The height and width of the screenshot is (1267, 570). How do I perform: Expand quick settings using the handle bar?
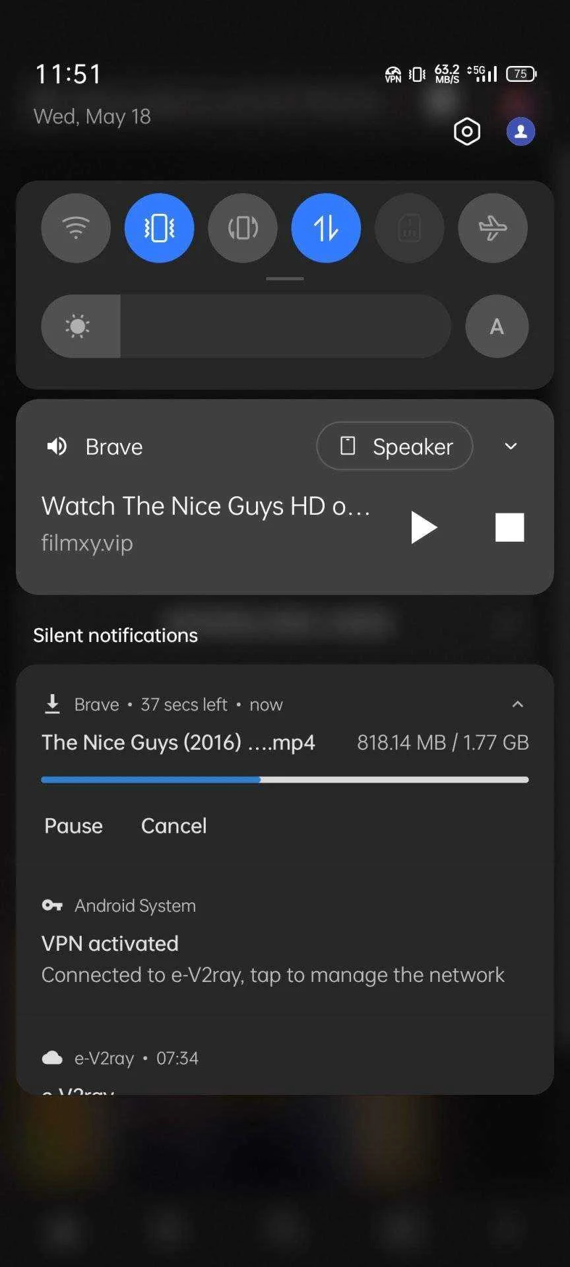click(x=285, y=278)
